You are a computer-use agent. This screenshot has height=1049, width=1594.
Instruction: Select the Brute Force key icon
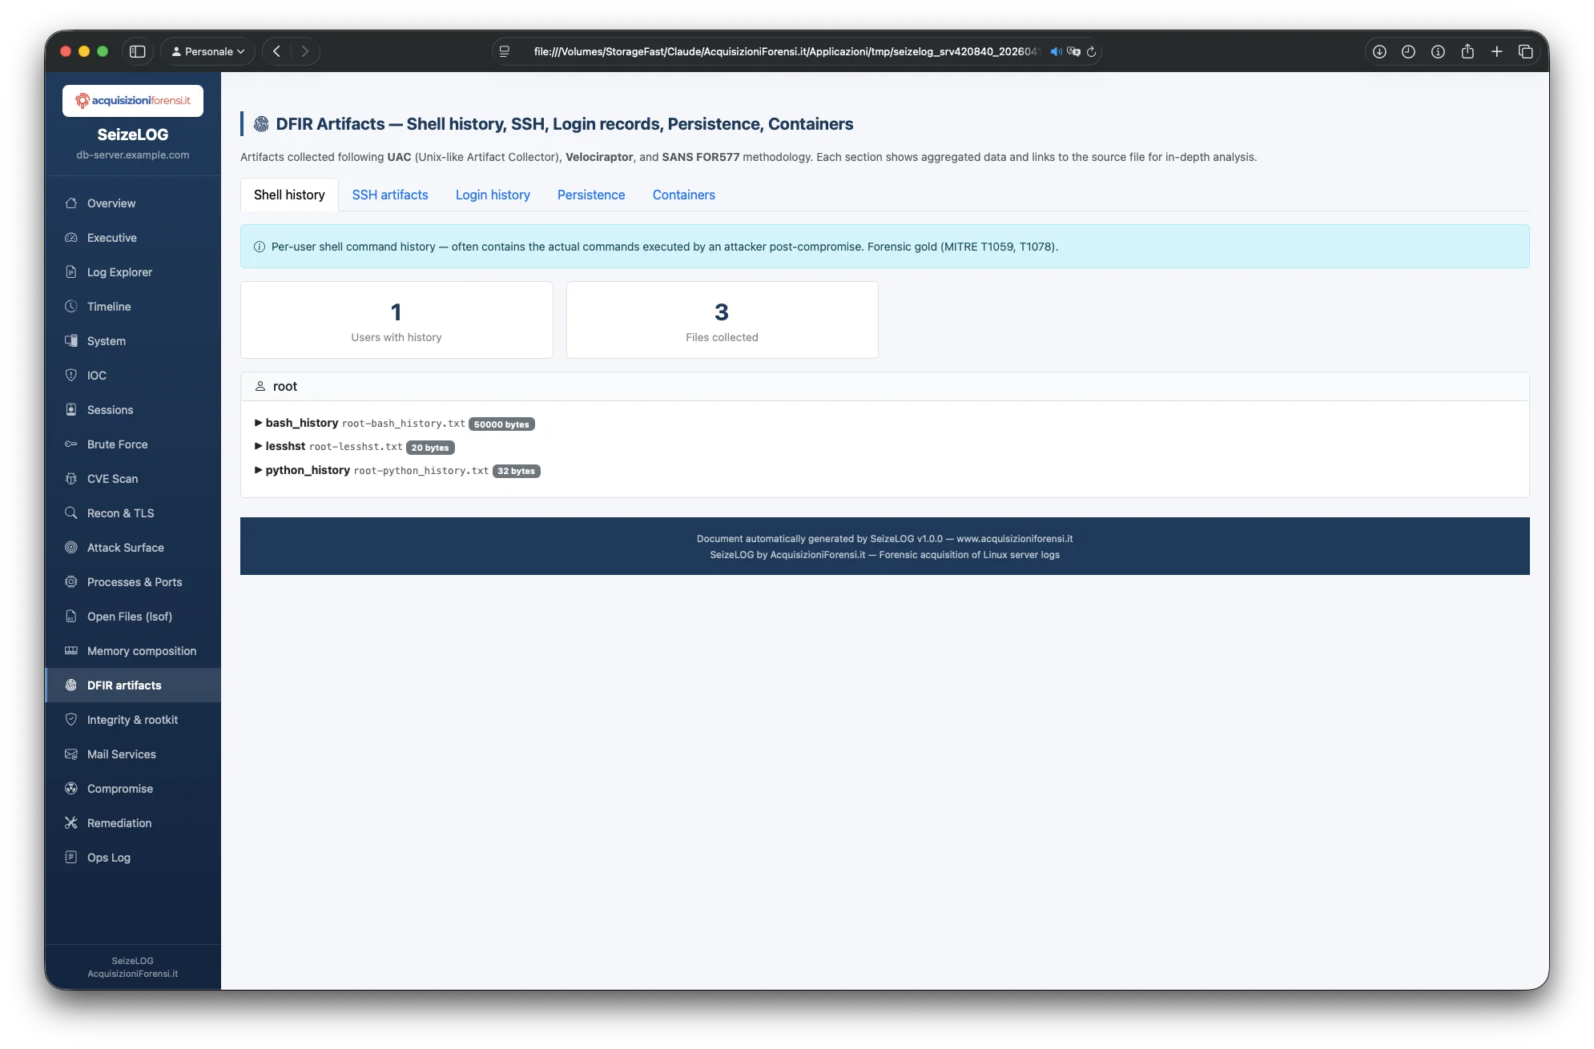pyautogui.click(x=71, y=444)
